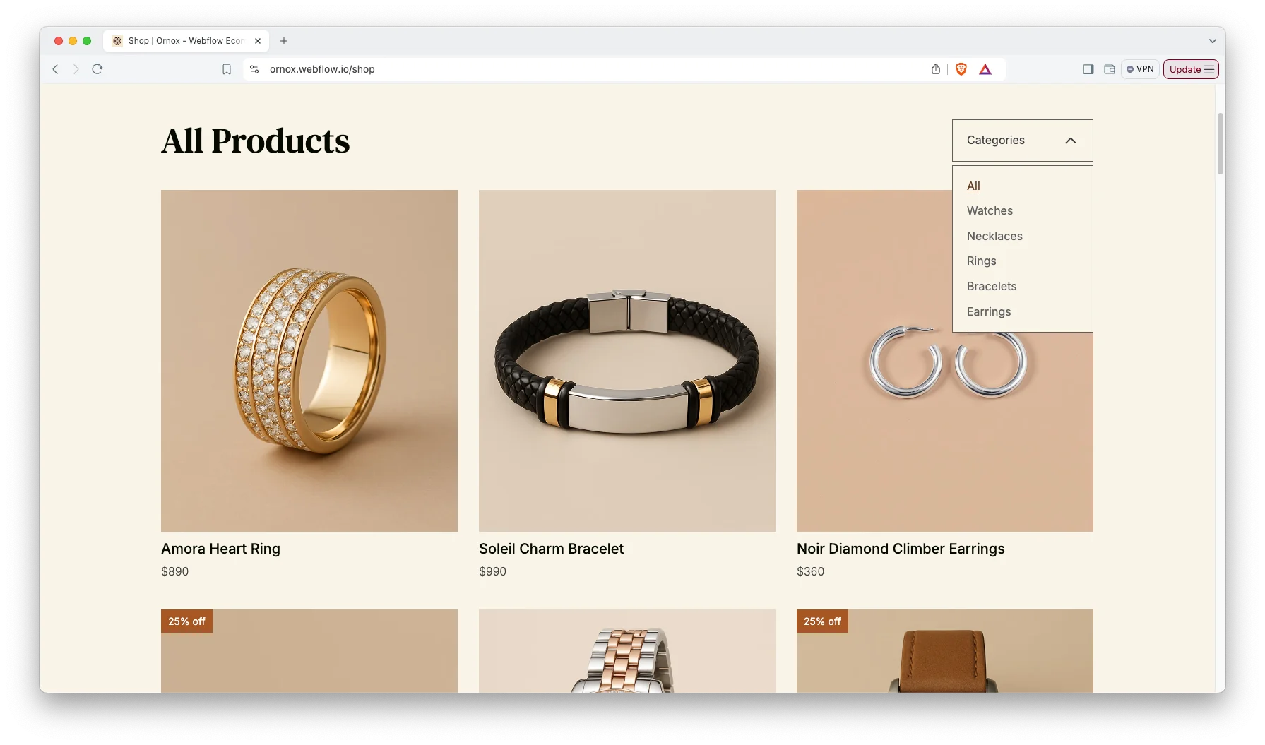Click the browser back arrow
Image resolution: width=1265 pixels, height=745 pixels.
pos(55,69)
